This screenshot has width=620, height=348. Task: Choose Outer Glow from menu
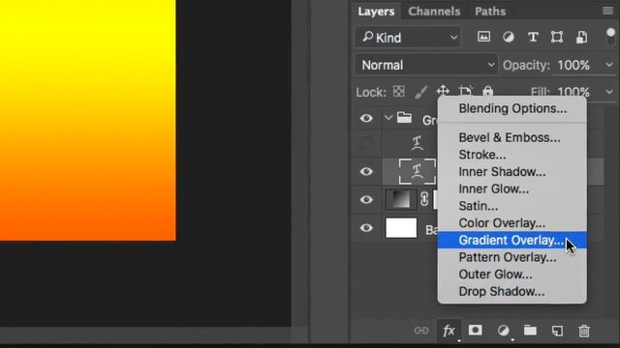pos(512,275)
